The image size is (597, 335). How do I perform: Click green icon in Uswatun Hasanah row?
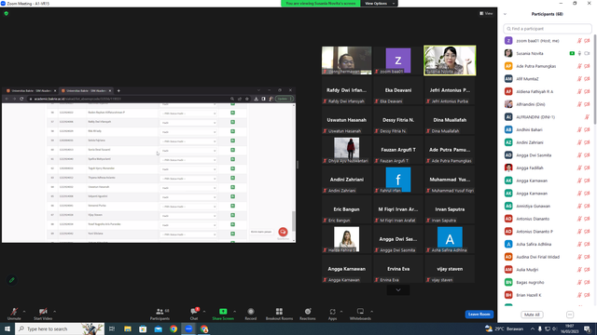(232, 187)
